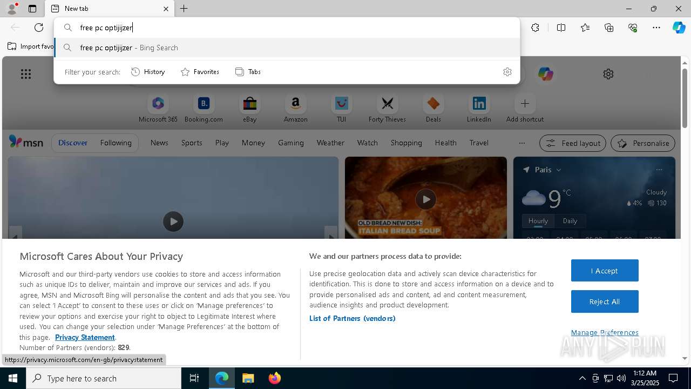Viewport: 691px width, 389px height.
Task: Open page settings gear icon
Action: 608,74
